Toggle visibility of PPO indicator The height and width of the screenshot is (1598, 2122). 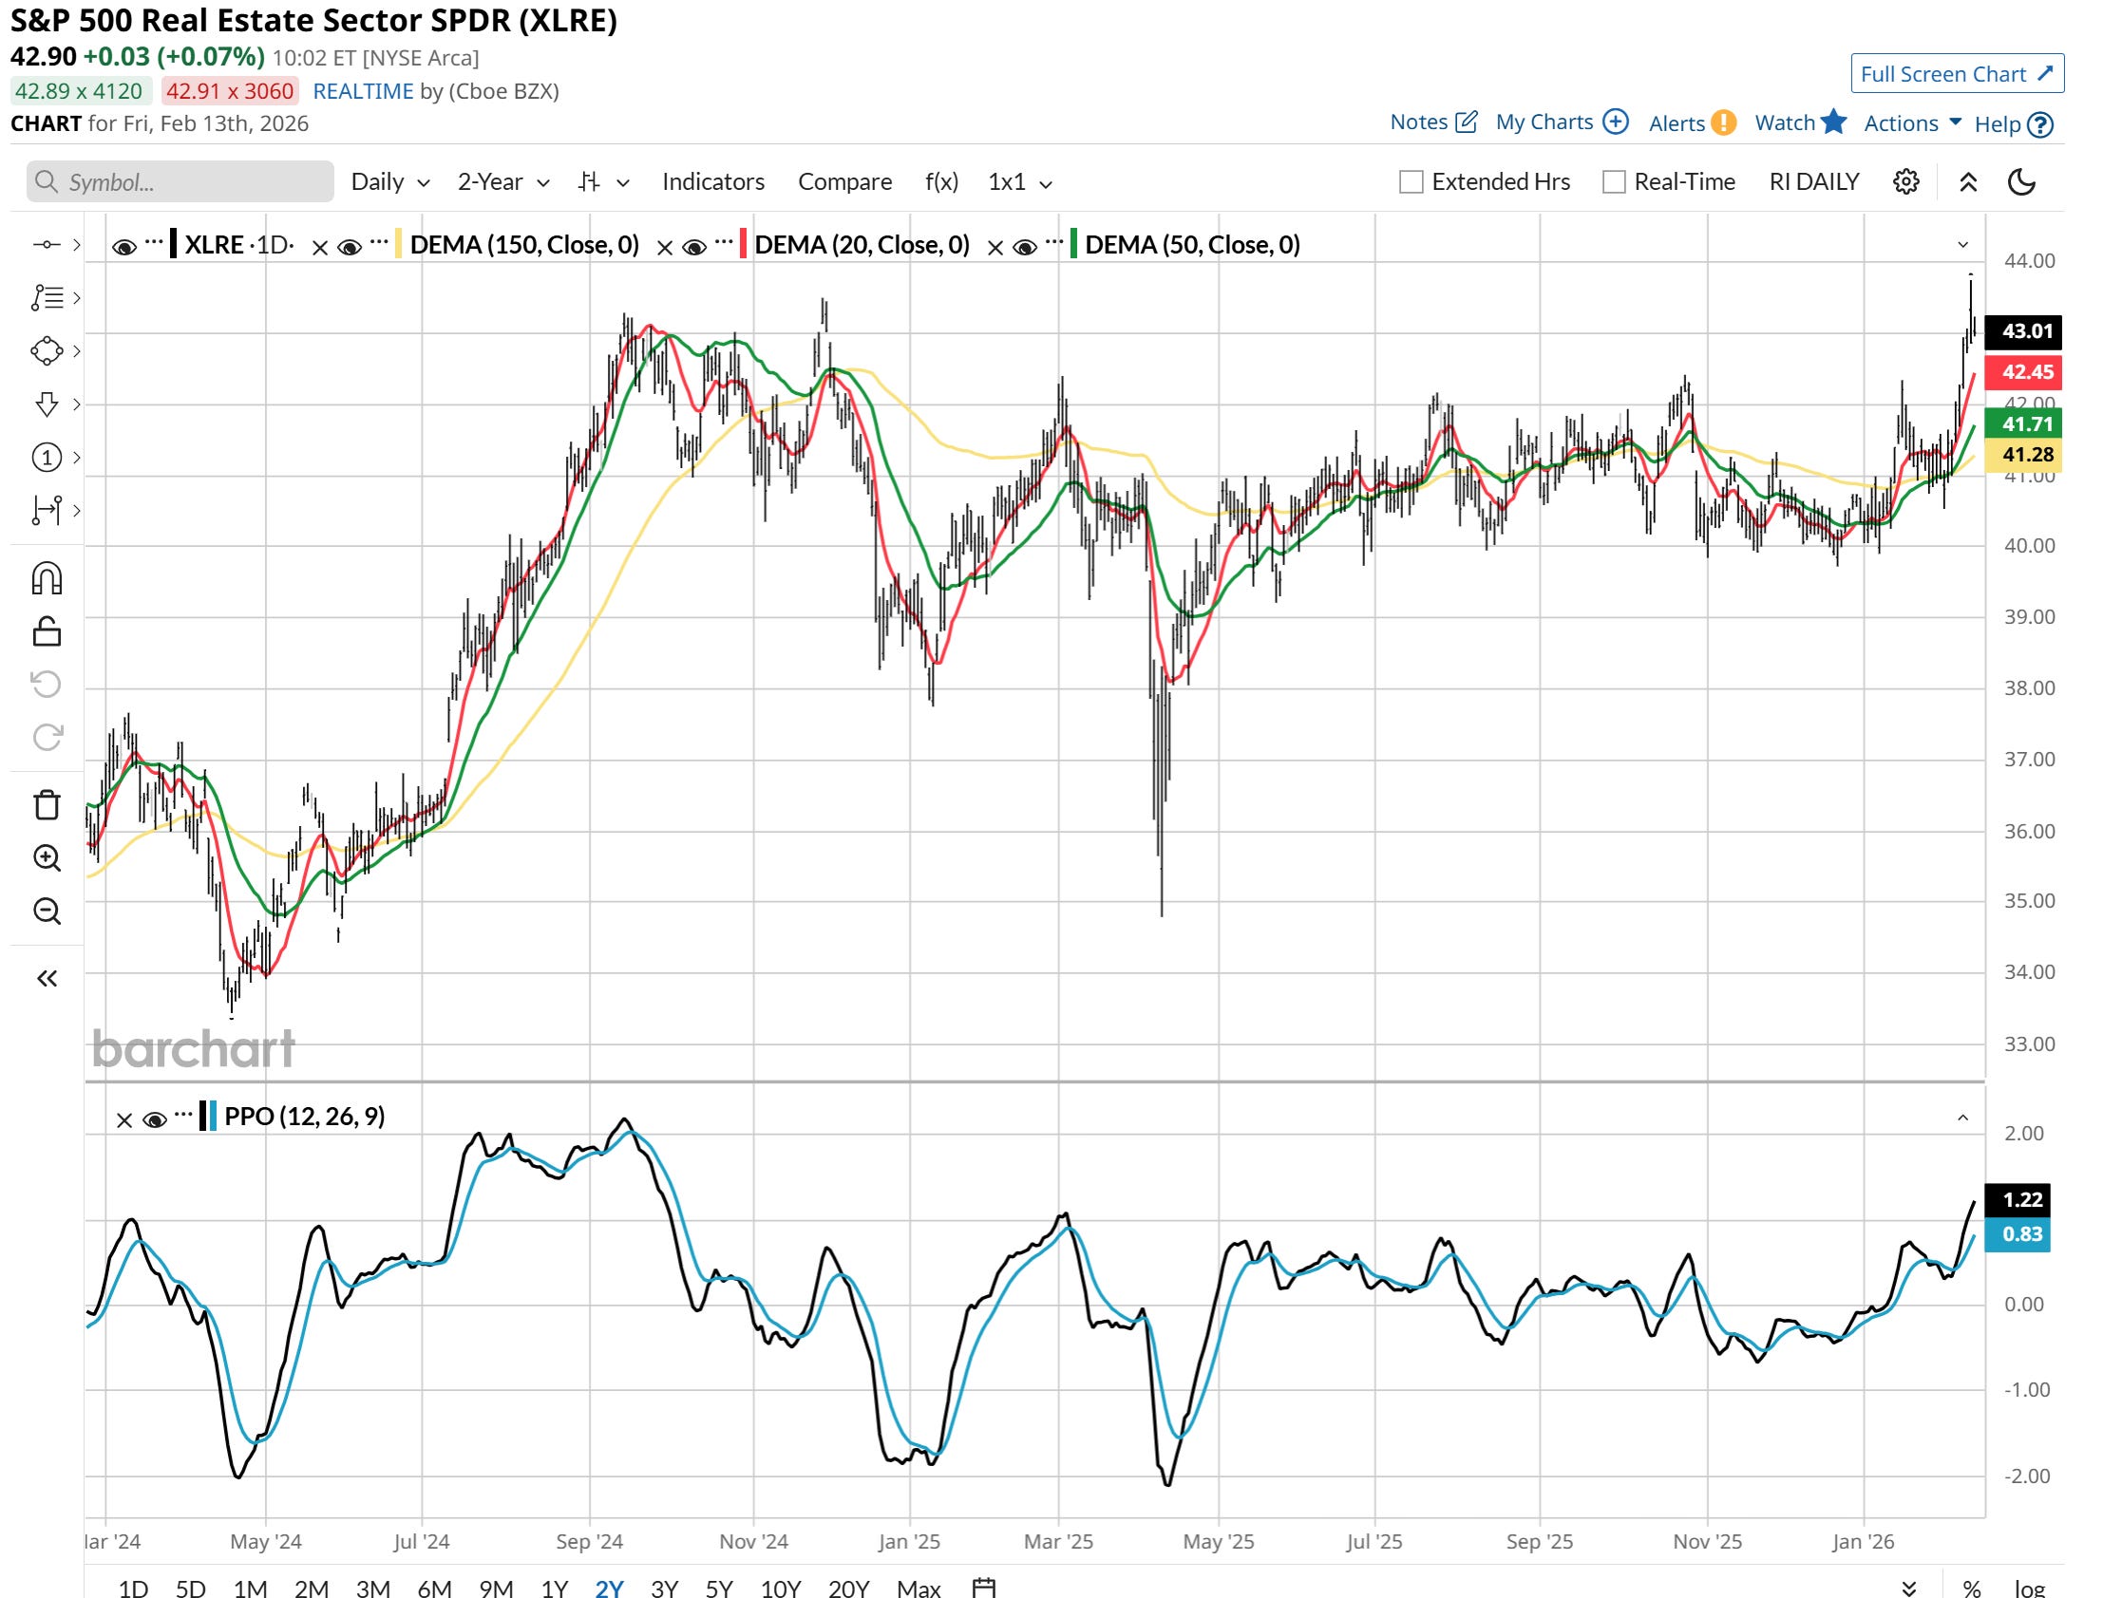click(x=154, y=1119)
